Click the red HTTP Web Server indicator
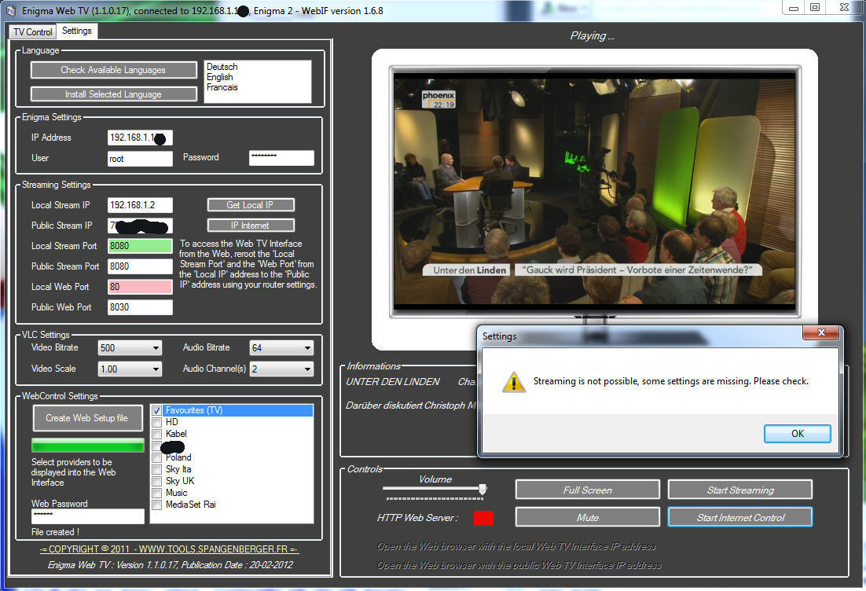This screenshot has width=866, height=591. 483,518
